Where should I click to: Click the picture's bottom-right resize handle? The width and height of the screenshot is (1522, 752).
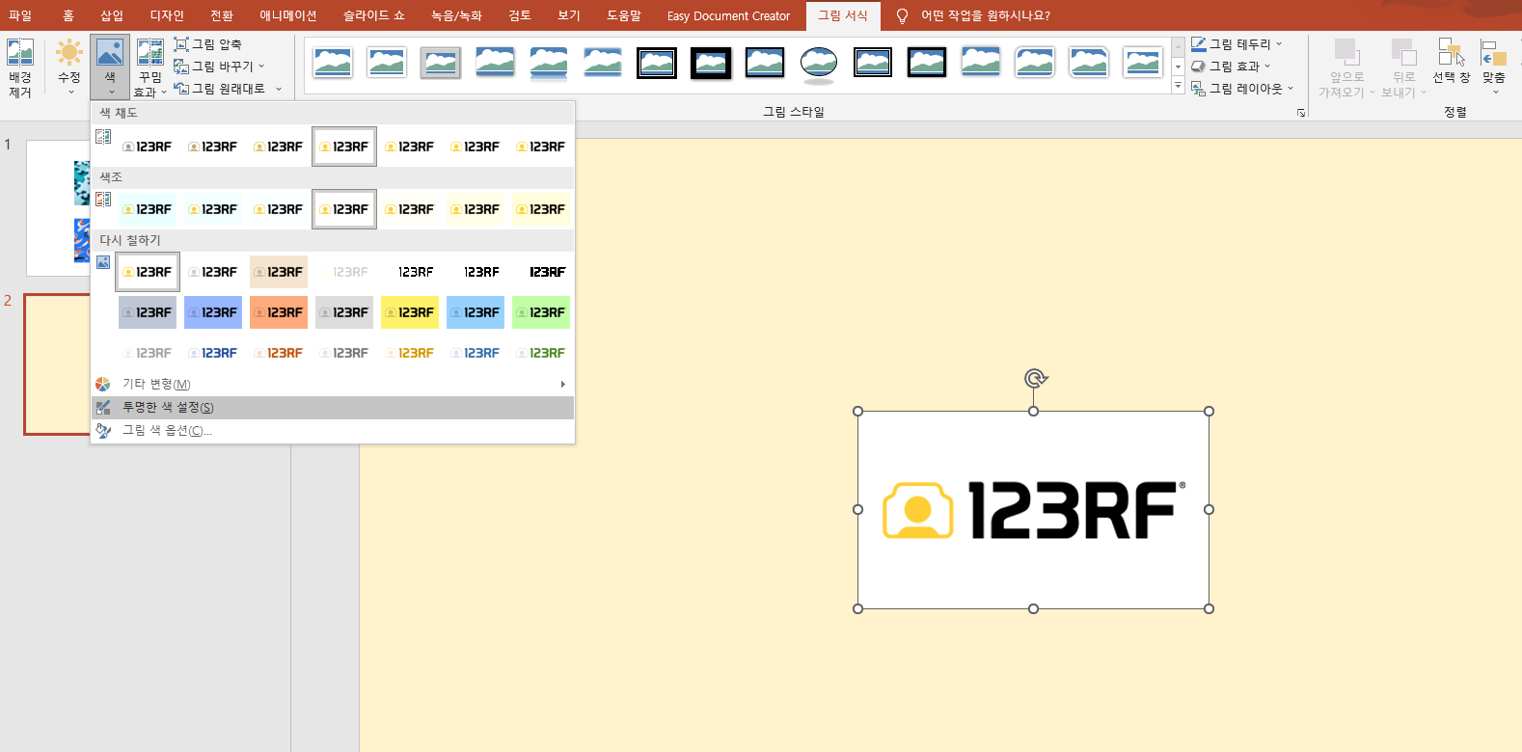1209,608
